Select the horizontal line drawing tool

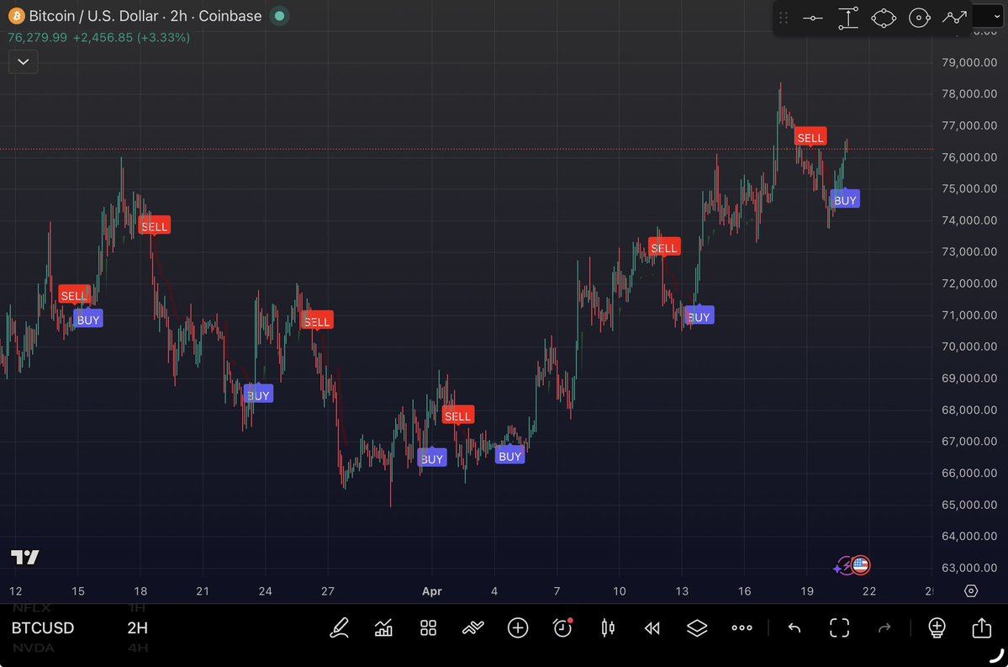812,18
